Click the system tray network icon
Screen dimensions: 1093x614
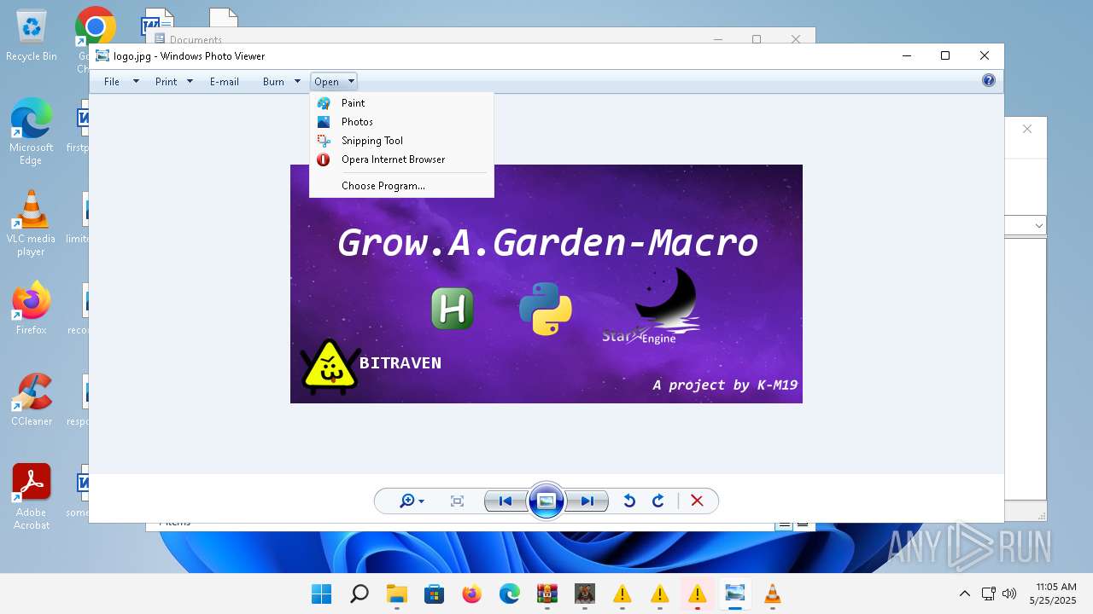coord(988,594)
